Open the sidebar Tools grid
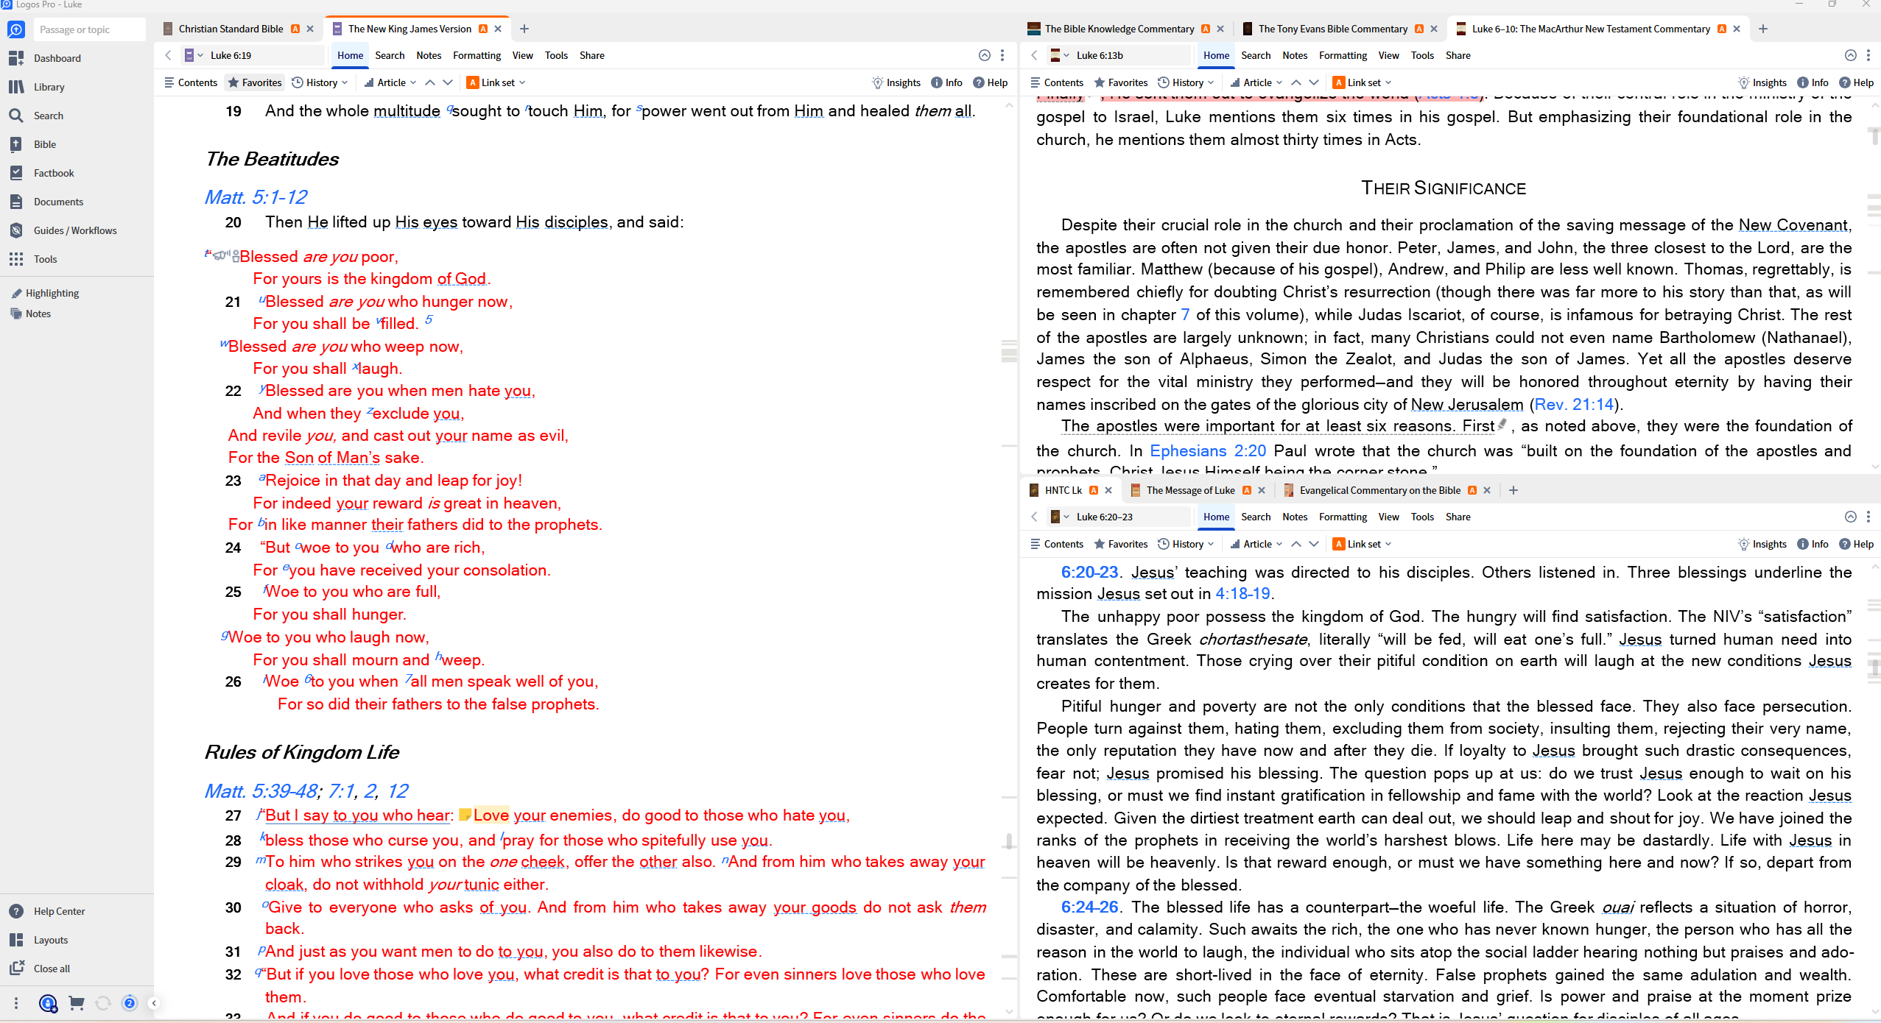Image resolution: width=1881 pixels, height=1023 pixels. (33, 259)
